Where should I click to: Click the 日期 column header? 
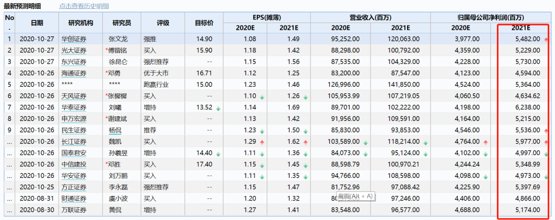point(37,23)
